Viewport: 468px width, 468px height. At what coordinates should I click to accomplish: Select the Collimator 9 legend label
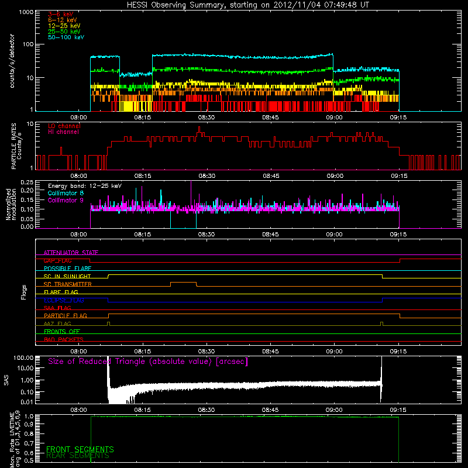66,200
